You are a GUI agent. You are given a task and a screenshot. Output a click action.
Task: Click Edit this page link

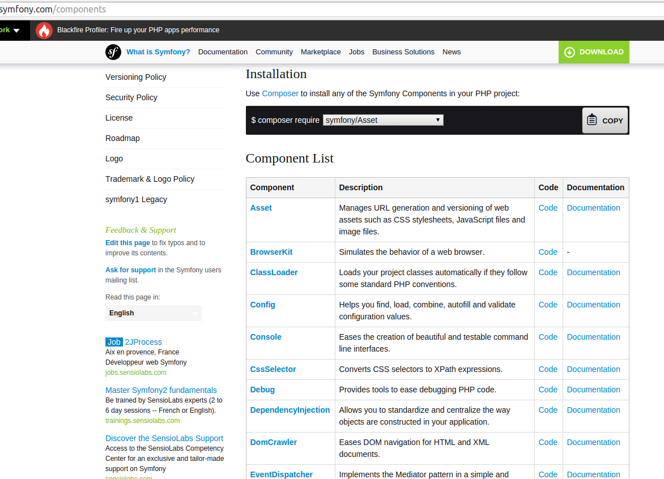pos(127,243)
